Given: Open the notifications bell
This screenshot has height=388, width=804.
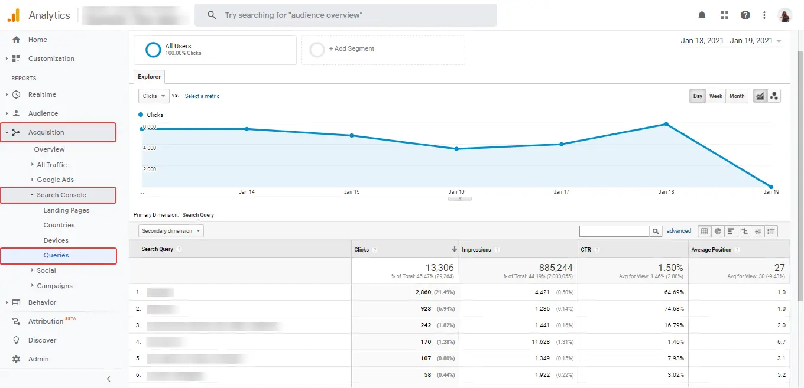Looking at the screenshot, I should coord(702,15).
